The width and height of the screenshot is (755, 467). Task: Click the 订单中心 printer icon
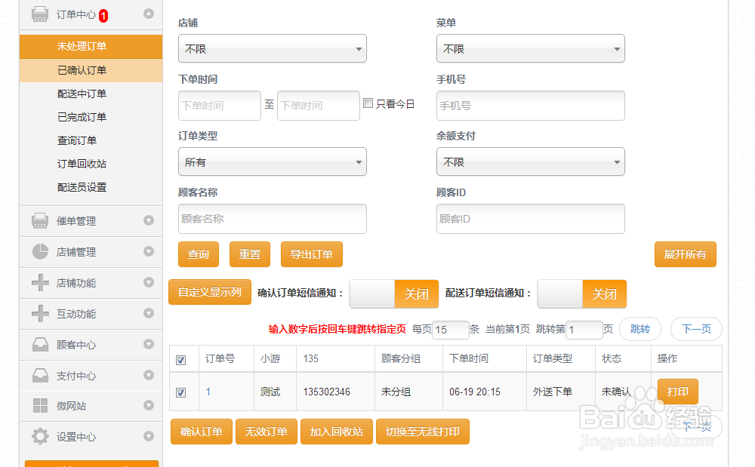[x=40, y=14]
